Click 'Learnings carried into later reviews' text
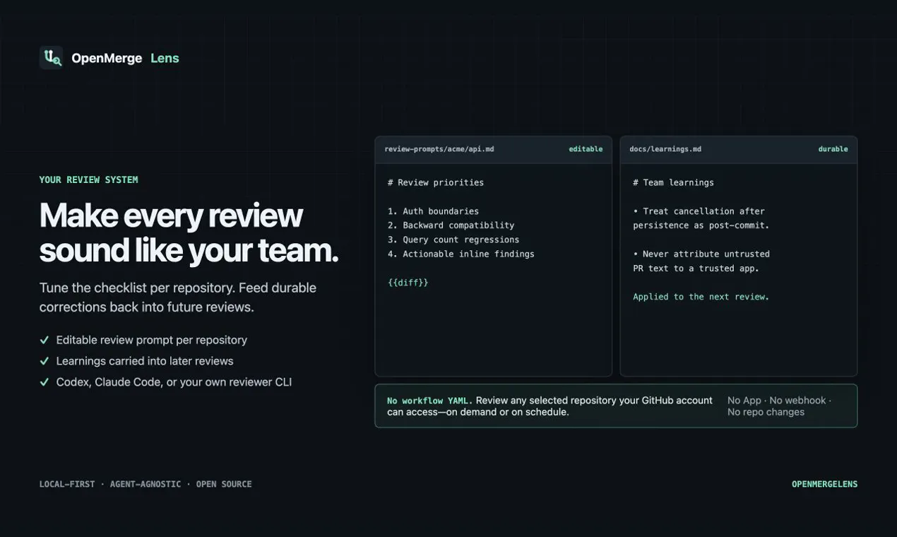This screenshot has height=537, width=897. [145, 361]
